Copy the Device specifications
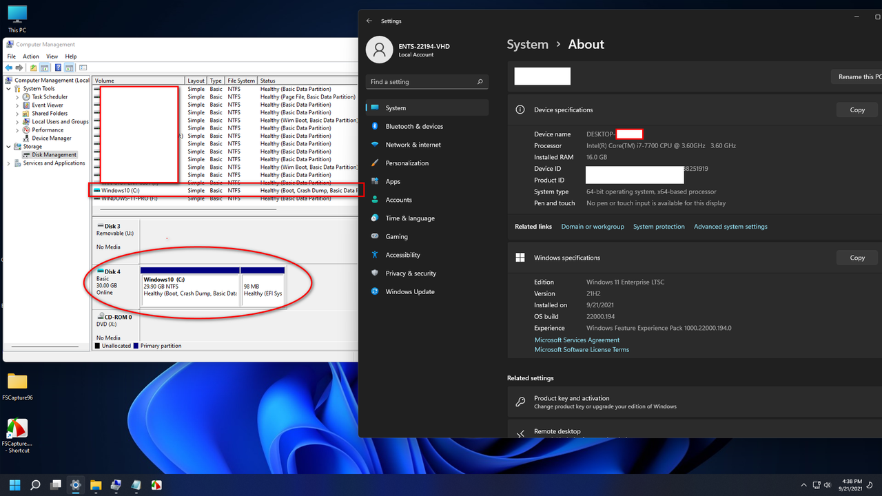This screenshot has height=496, width=882. 857,110
